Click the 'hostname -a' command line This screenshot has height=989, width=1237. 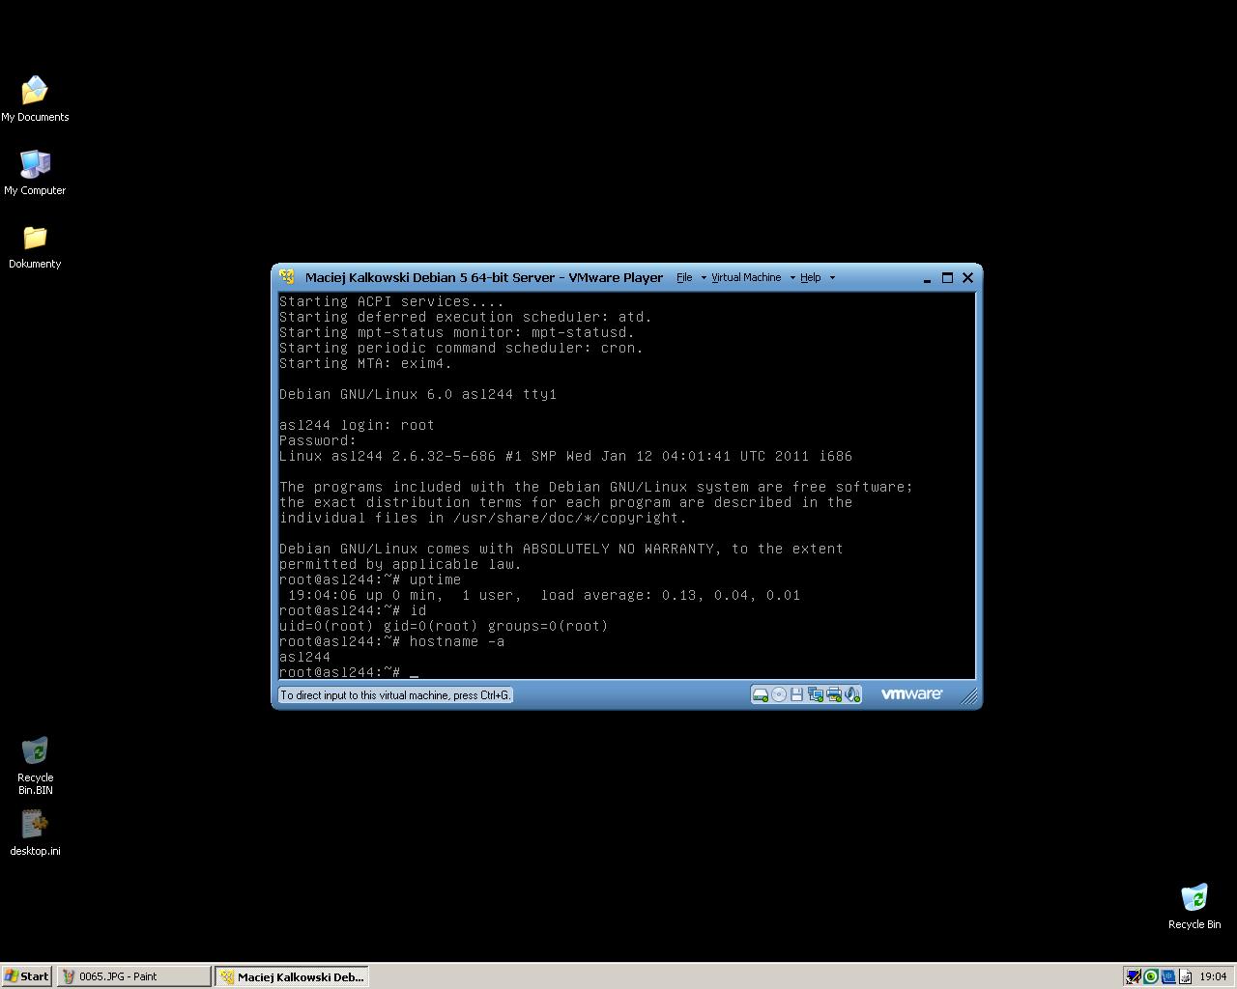391,641
